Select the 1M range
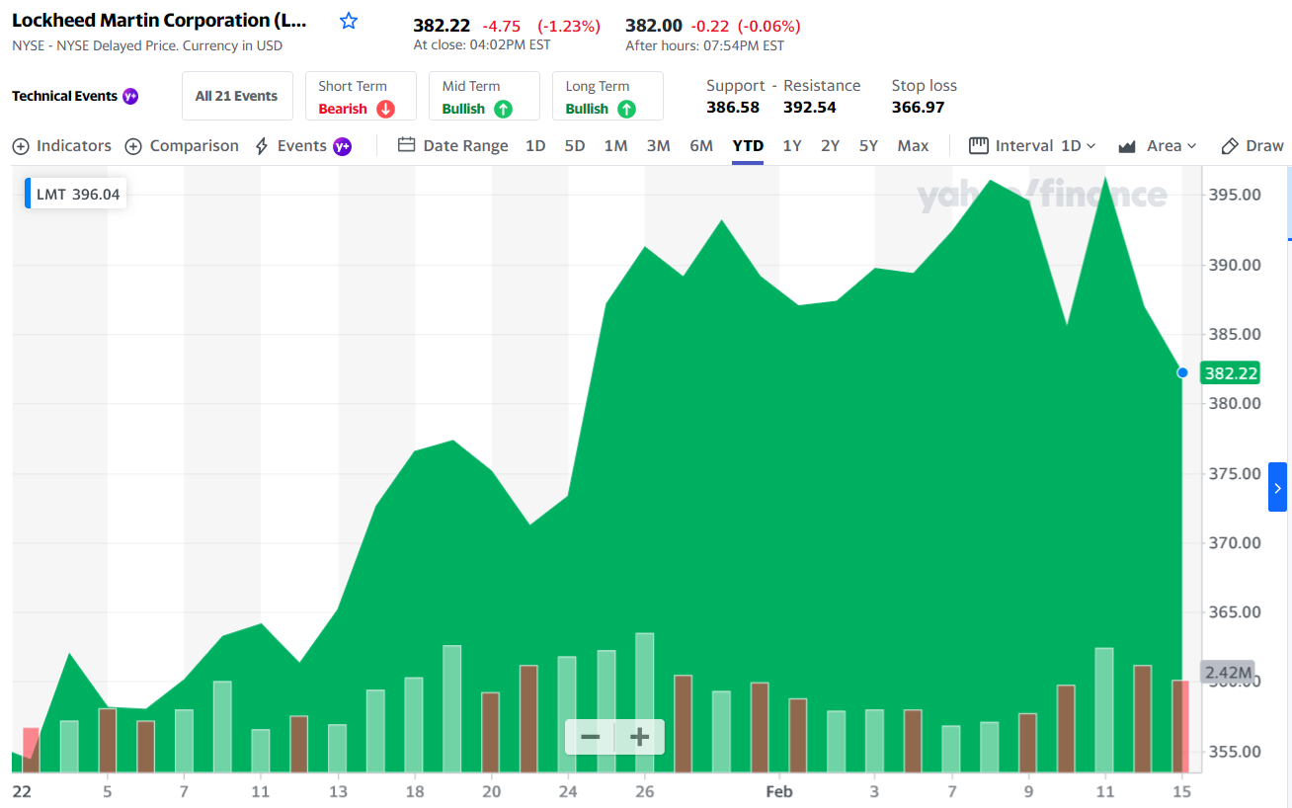The image size is (1292, 808). pos(615,146)
